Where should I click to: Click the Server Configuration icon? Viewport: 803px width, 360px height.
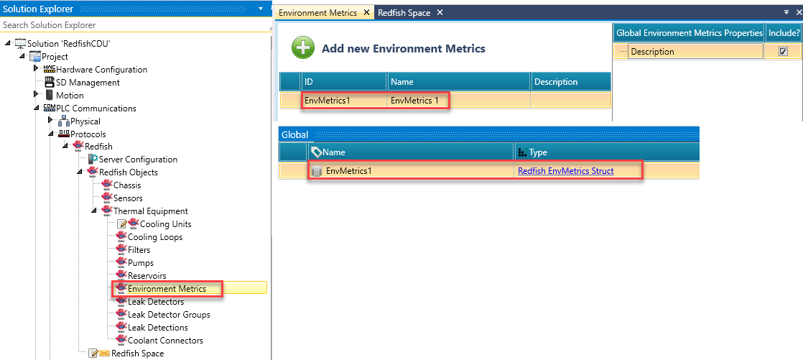(x=93, y=160)
